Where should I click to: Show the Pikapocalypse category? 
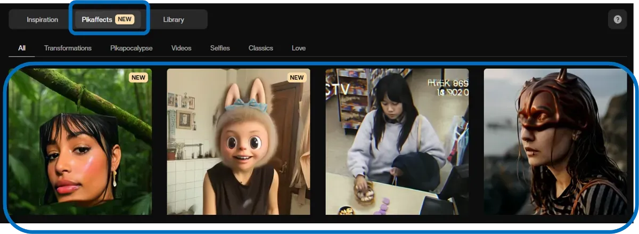tap(131, 48)
